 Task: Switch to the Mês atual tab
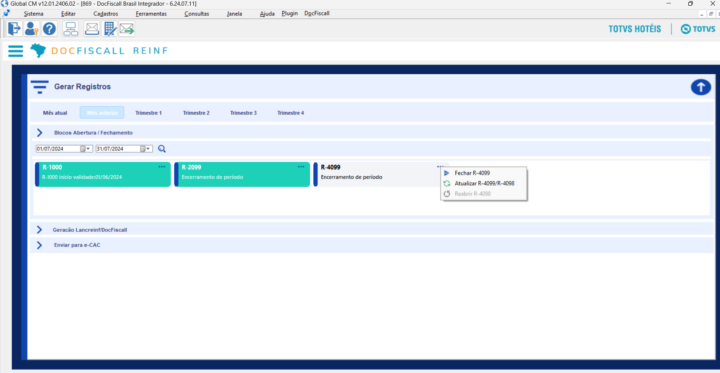tap(55, 113)
